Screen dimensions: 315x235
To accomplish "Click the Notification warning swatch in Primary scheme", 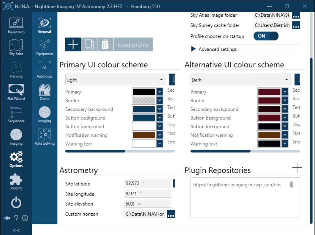I will pos(144,135).
